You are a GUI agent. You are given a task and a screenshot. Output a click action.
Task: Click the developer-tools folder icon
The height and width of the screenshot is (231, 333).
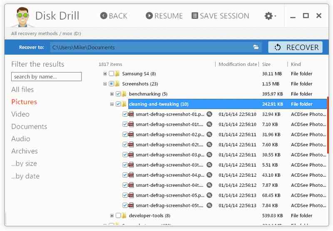pos(124,216)
